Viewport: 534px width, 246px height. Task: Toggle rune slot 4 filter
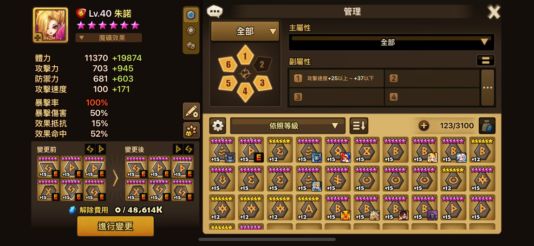245,92
